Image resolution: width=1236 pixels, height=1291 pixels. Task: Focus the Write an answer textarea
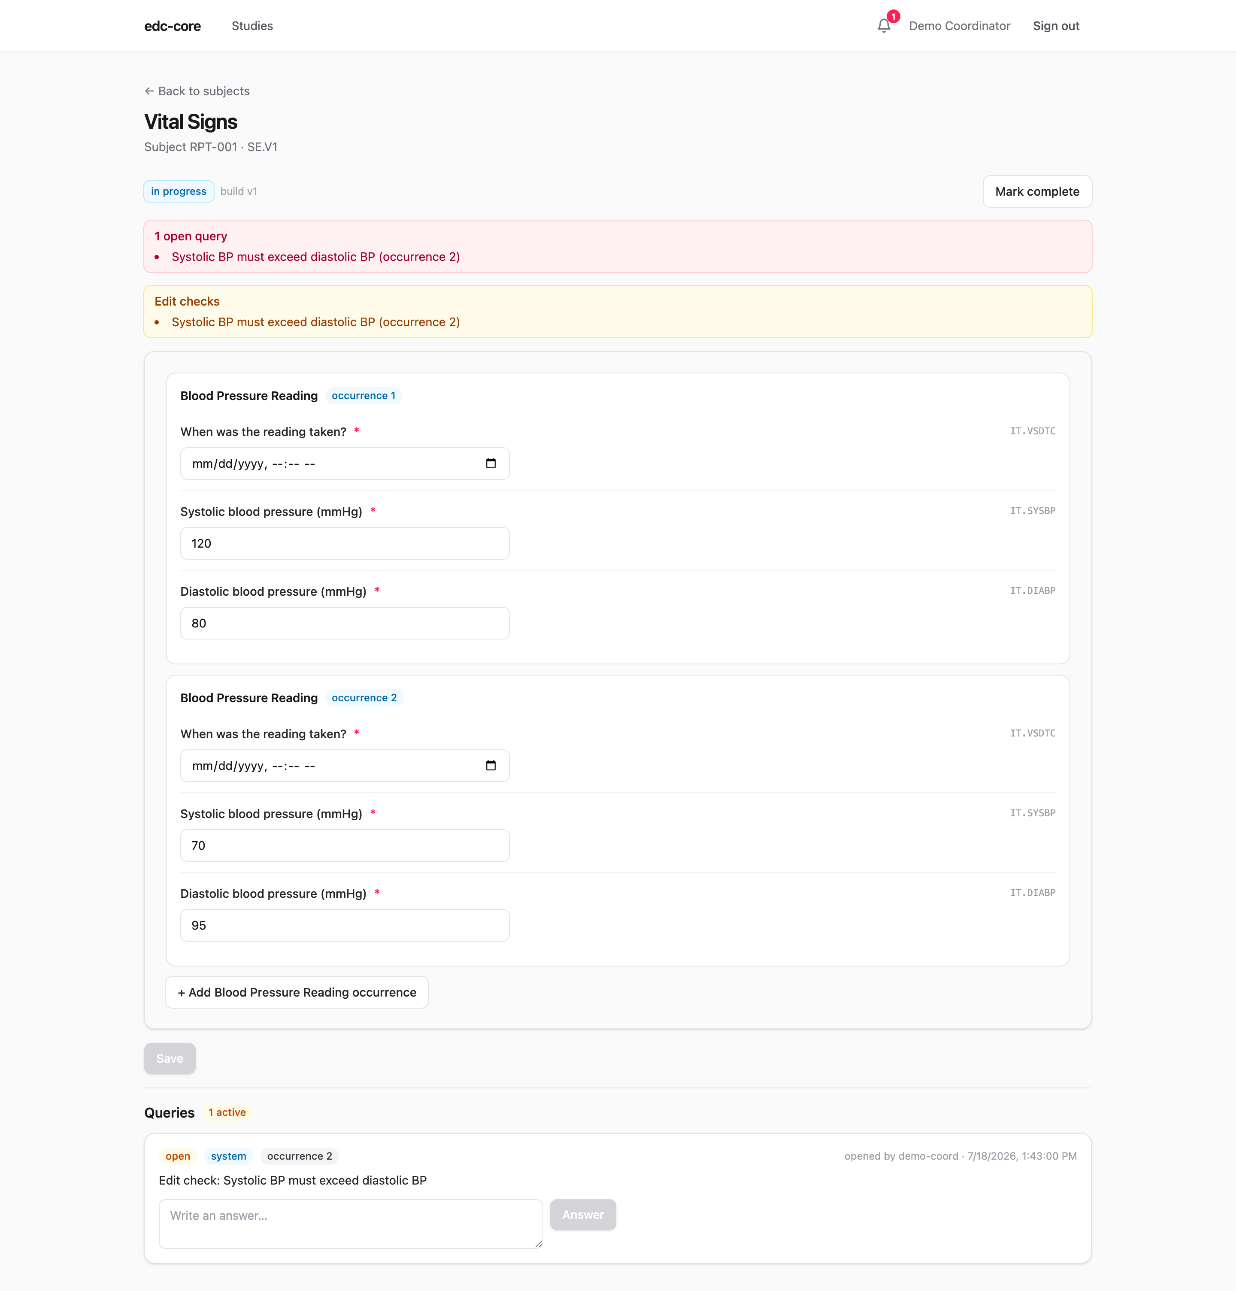pos(351,1224)
